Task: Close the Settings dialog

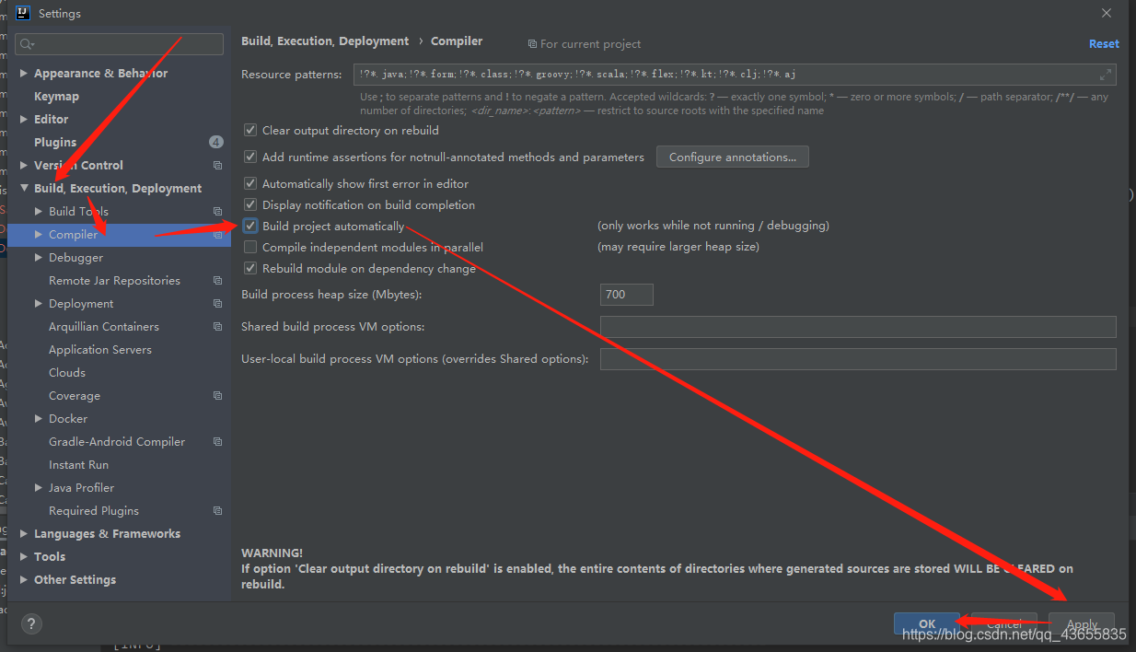Action: point(1106,13)
